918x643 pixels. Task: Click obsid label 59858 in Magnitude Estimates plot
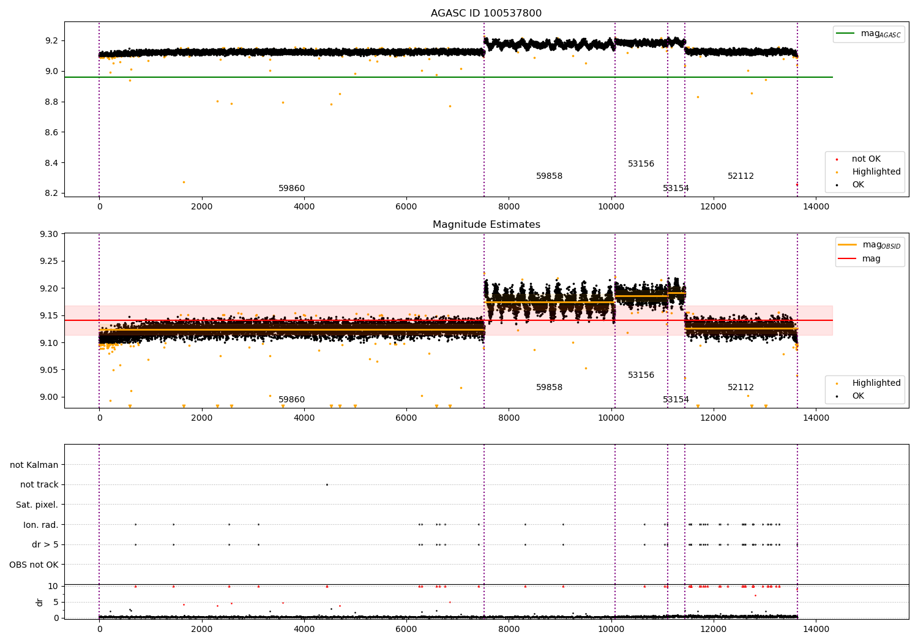(x=549, y=388)
